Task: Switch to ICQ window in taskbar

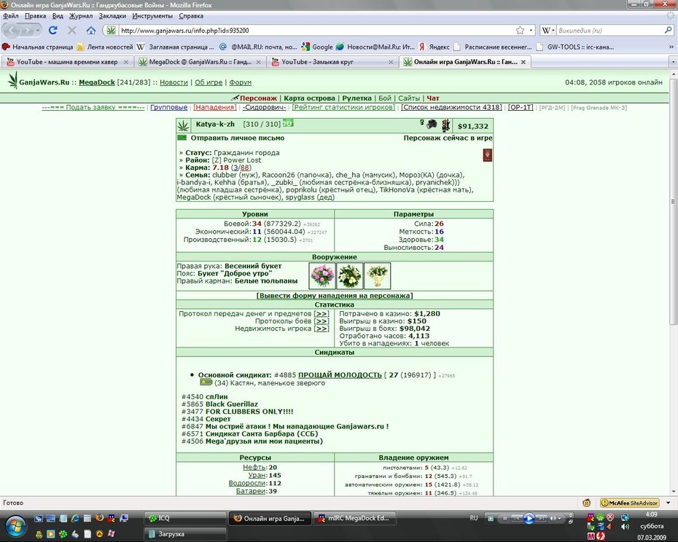Action: (x=184, y=518)
